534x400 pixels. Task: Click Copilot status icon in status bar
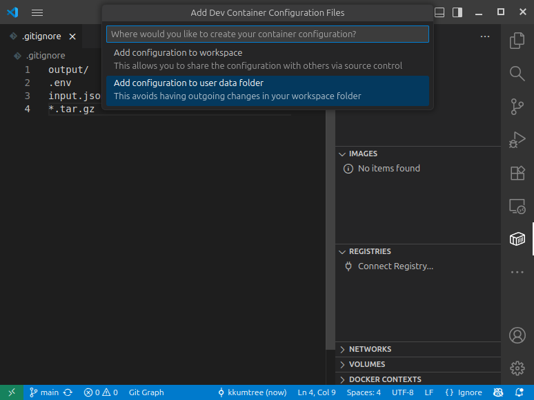(x=498, y=392)
